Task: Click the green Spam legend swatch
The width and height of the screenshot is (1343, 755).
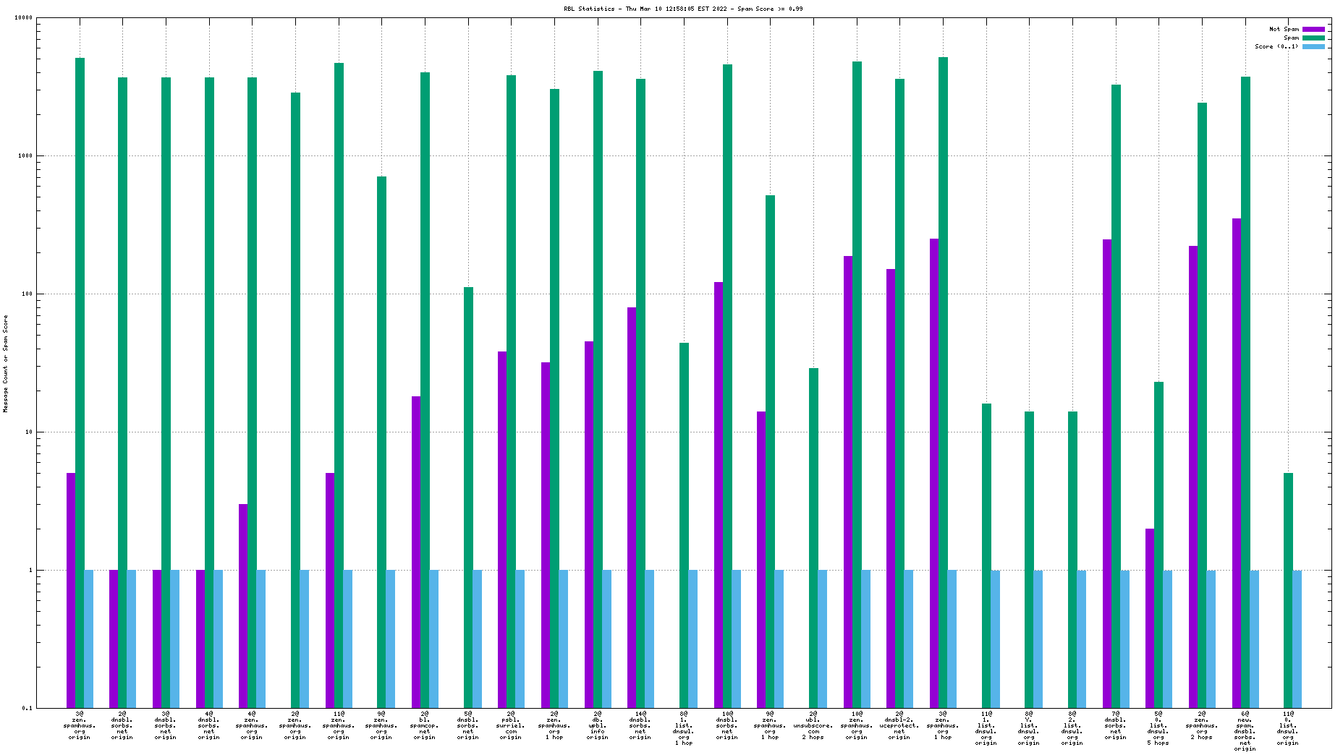Action: point(1313,38)
